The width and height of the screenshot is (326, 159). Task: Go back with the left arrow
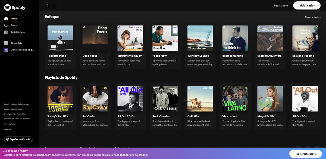(48, 5)
